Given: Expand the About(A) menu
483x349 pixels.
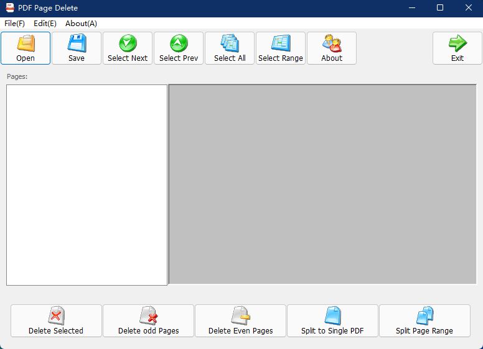Looking at the screenshot, I should [x=81, y=24].
